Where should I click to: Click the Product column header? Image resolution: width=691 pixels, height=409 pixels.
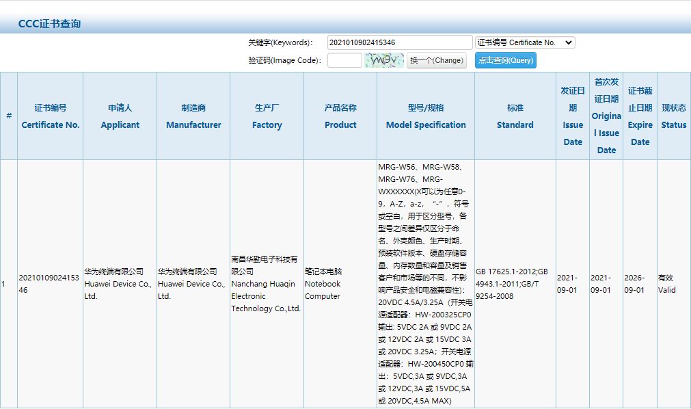point(340,116)
